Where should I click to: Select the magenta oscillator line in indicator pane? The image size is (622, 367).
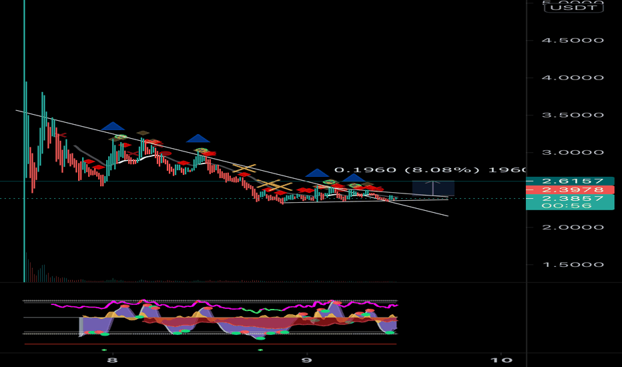224,306
